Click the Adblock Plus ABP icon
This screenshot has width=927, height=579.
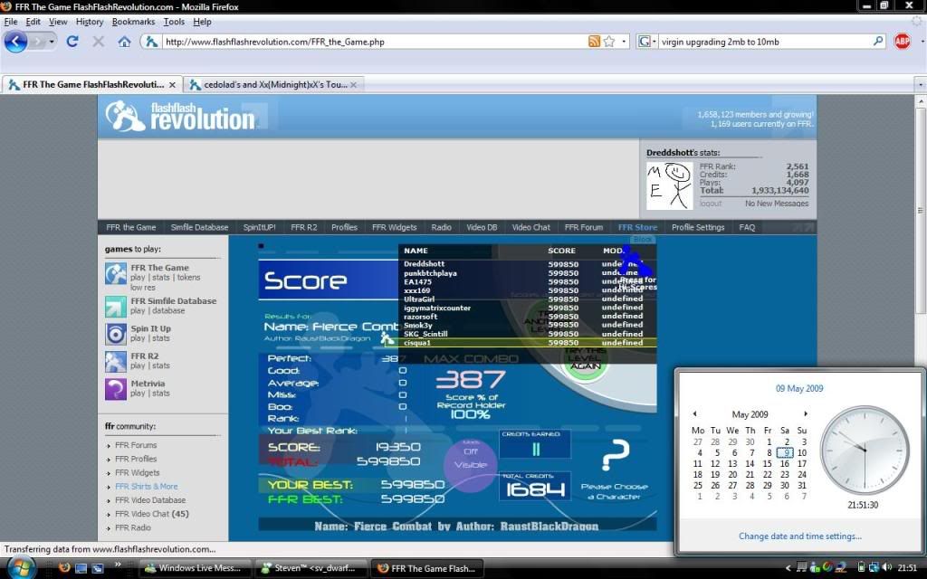point(902,42)
